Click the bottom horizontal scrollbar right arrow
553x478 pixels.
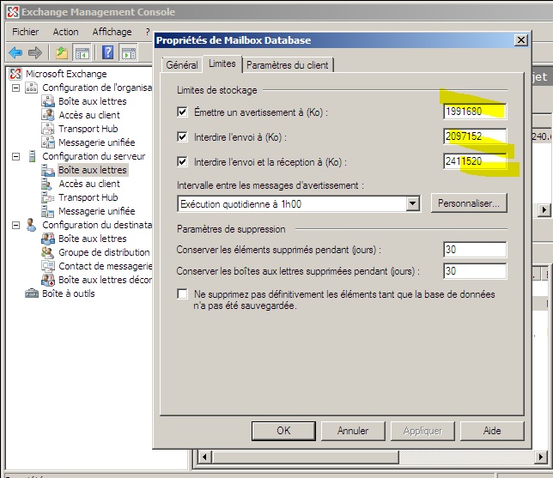tap(541, 457)
